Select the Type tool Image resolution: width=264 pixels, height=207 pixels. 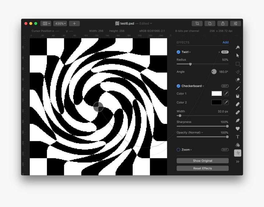(238, 137)
